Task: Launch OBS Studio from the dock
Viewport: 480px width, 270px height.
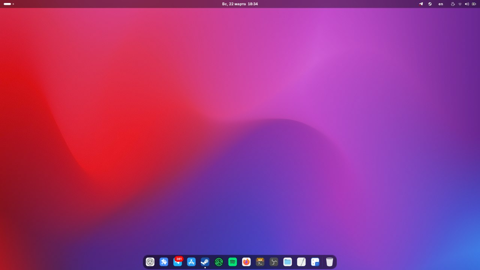Action: (274, 262)
